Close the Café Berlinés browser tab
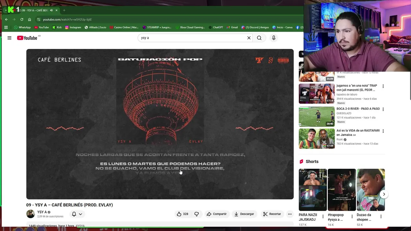 (57, 10)
